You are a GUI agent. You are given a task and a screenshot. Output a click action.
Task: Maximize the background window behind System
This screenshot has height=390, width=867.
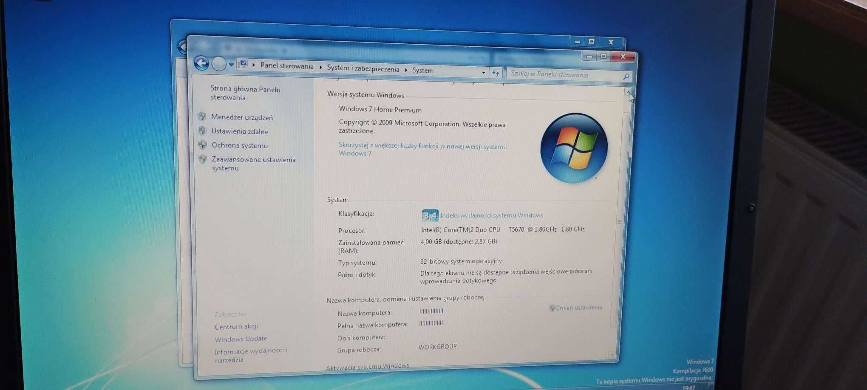(591, 42)
